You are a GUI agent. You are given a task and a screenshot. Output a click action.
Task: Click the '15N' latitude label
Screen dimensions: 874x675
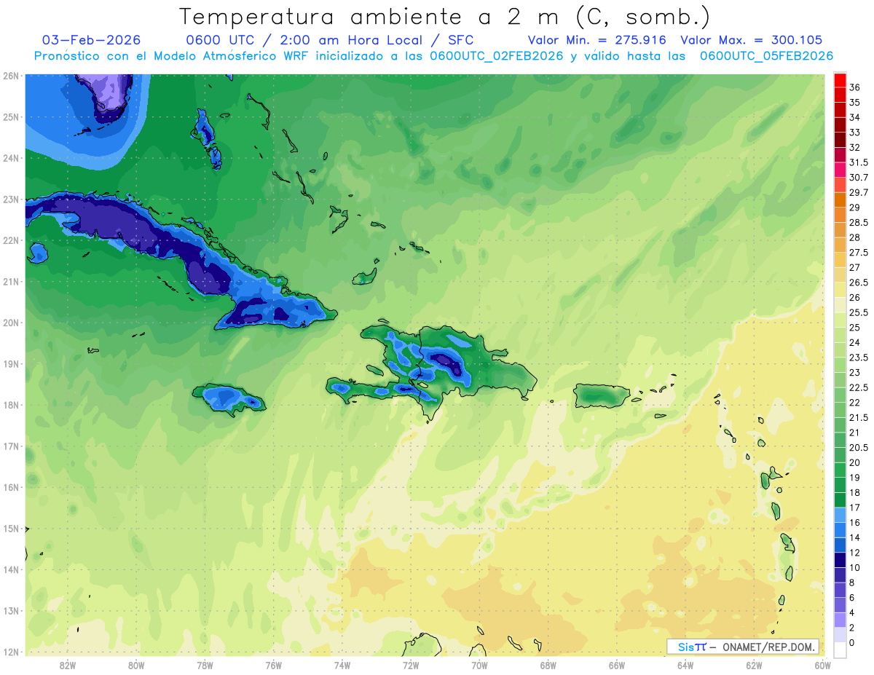pyautogui.click(x=11, y=528)
